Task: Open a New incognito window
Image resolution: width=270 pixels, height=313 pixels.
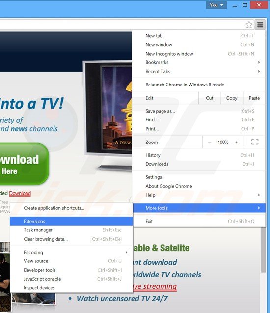Action: tap(199, 54)
